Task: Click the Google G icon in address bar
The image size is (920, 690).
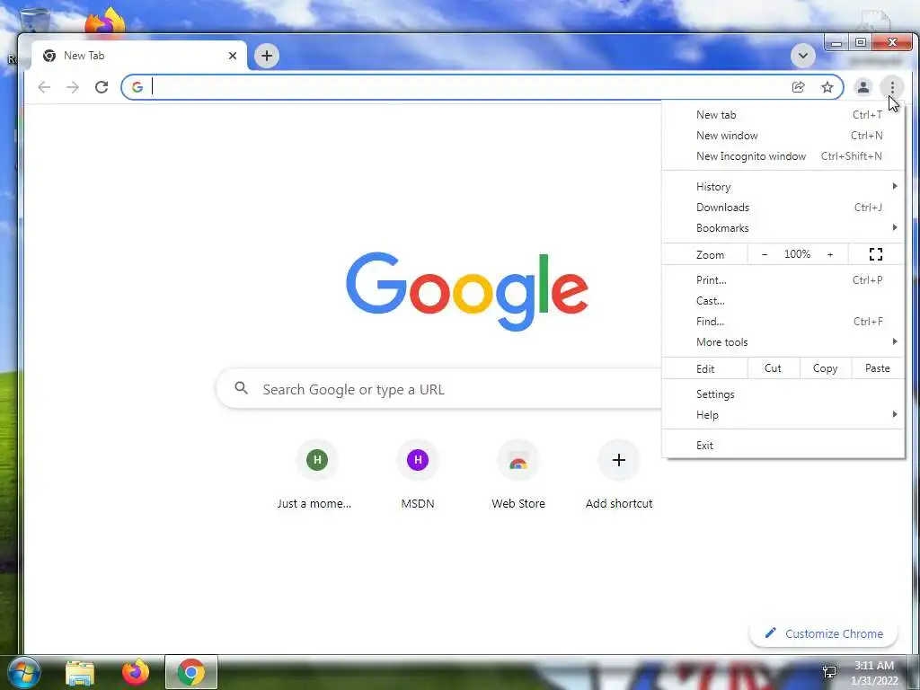Action: pos(137,87)
